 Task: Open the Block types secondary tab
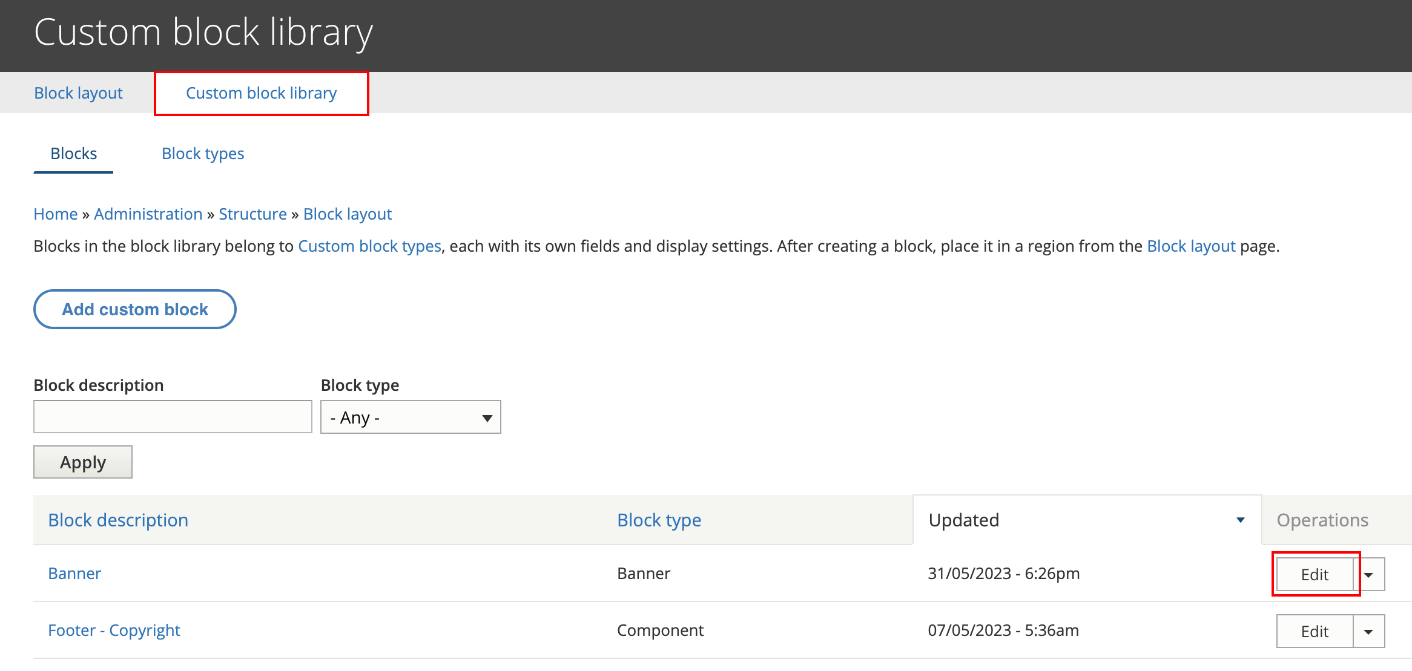203,154
